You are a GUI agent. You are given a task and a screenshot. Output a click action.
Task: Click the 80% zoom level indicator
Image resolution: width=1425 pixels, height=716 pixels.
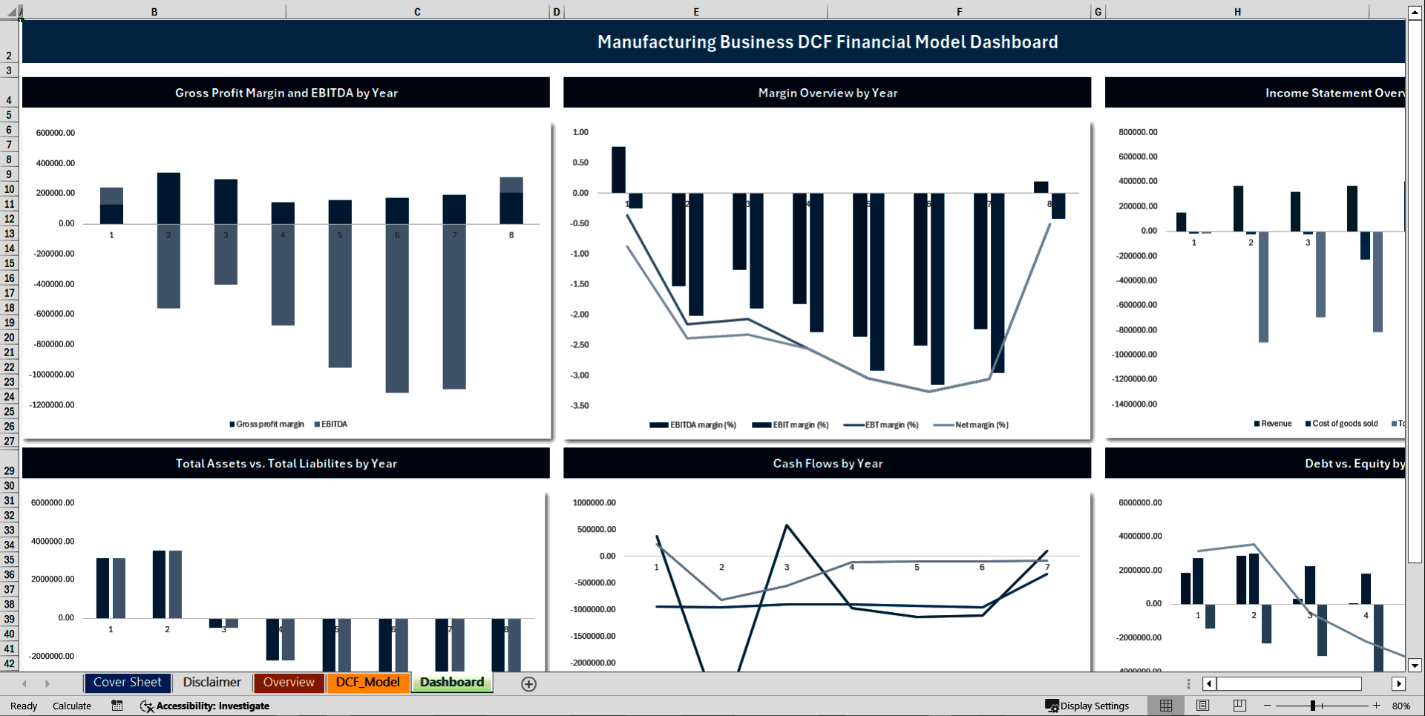(1402, 706)
